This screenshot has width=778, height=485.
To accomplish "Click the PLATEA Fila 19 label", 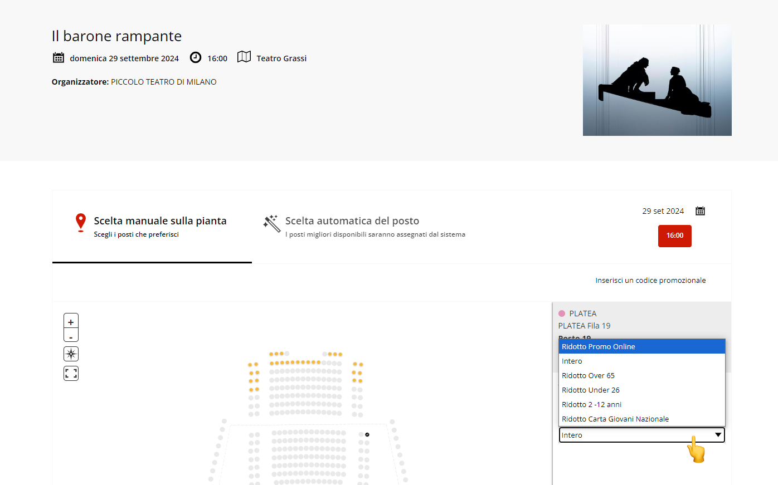I will 585,326.
